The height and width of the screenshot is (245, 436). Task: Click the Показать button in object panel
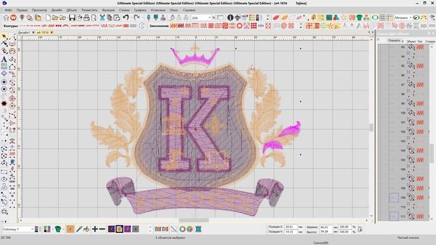(x=394, y=41)
